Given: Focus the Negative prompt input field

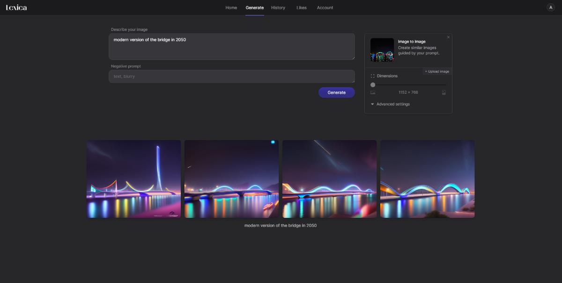Looking at the screenshot, I should pyautogui.click(x=232, y=76).
